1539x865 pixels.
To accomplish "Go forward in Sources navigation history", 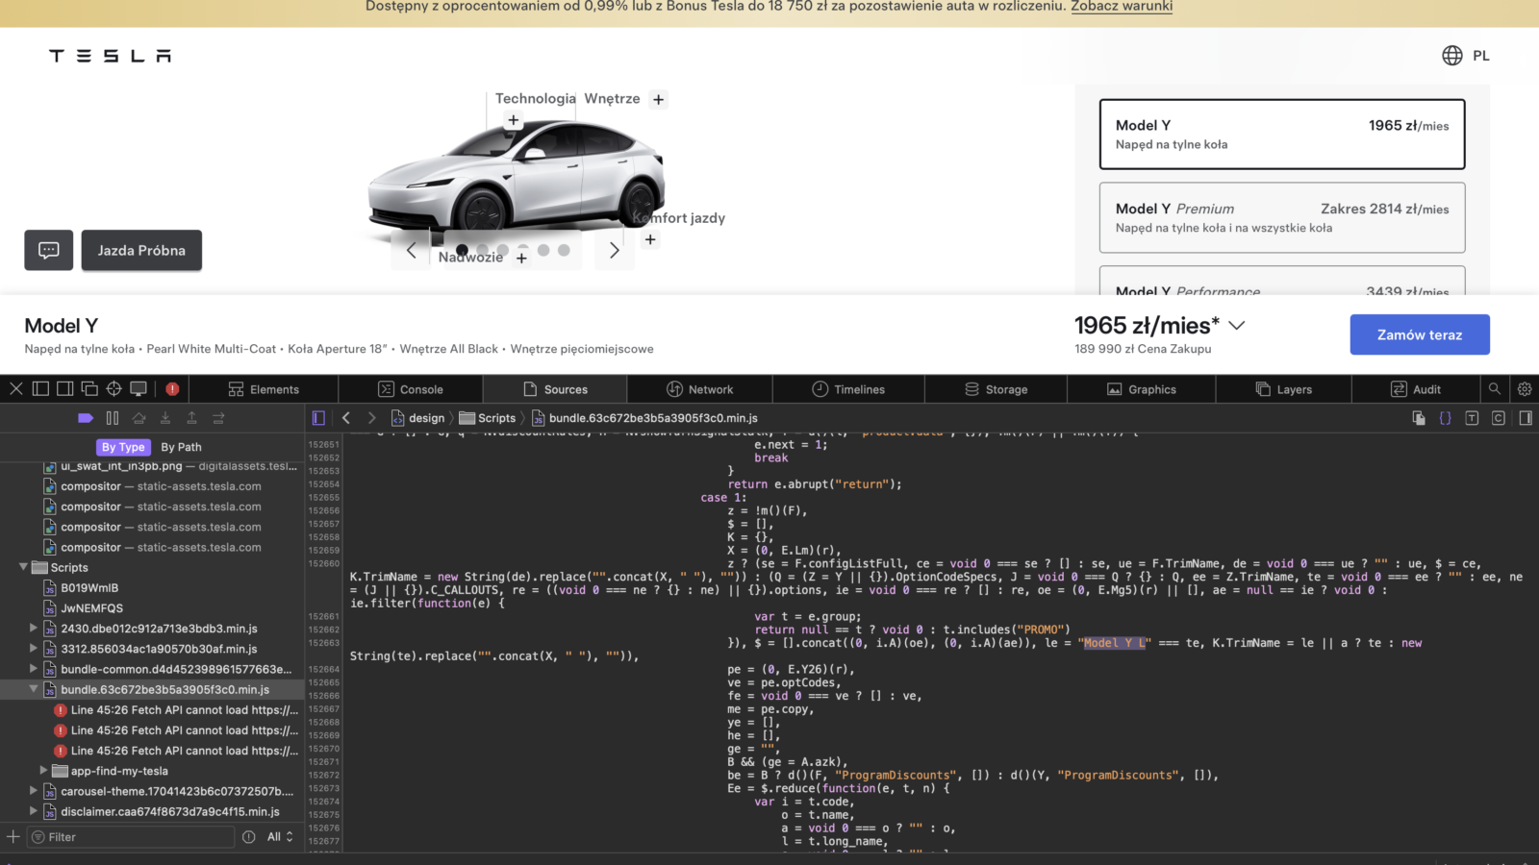I will tap(372, 418).
